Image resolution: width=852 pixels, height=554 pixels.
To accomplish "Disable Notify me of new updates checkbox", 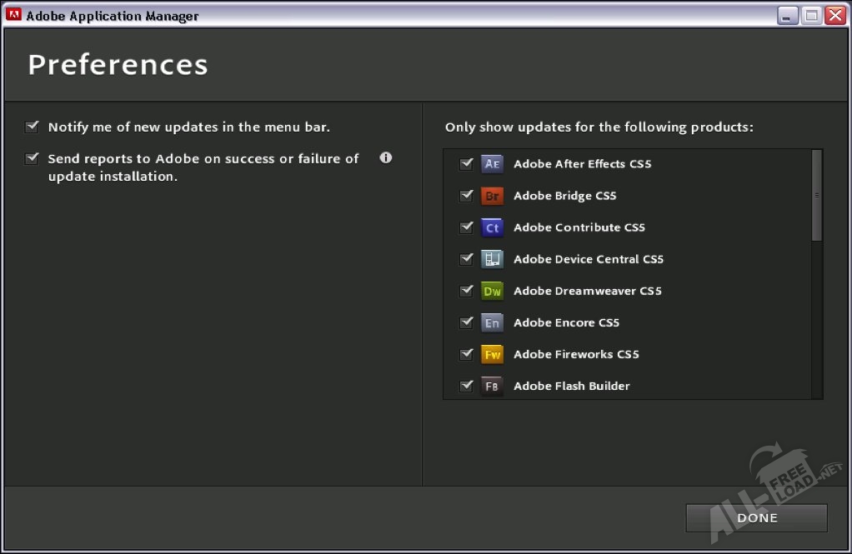I will click(x=33, y=127).
